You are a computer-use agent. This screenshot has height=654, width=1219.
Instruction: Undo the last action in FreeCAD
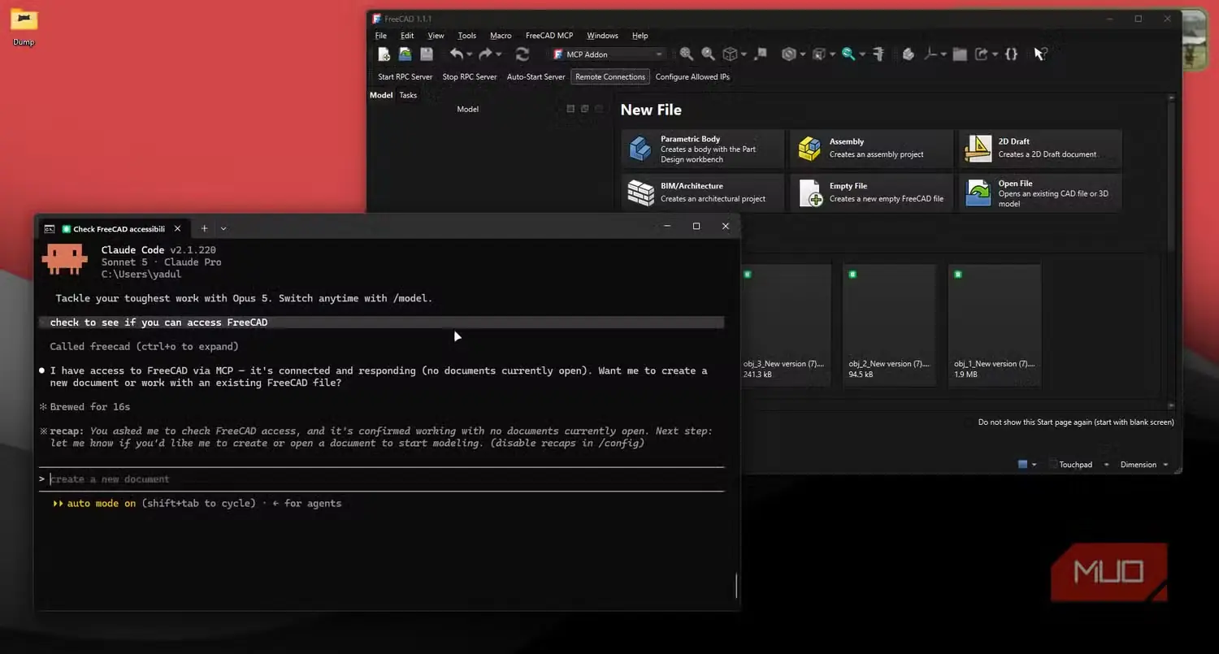(457, 54)
